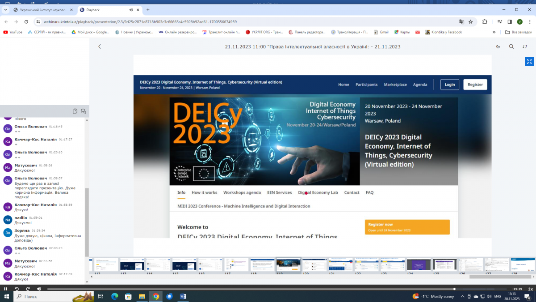Open a new browser tab
This screenshot has height=302, width=536.
point(148,10)
